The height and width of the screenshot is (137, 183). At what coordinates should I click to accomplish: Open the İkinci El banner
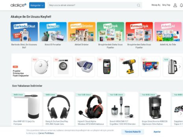point(53,32)
